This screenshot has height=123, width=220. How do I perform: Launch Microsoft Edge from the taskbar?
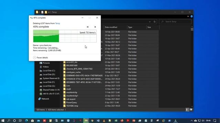[x=26, y=121]
